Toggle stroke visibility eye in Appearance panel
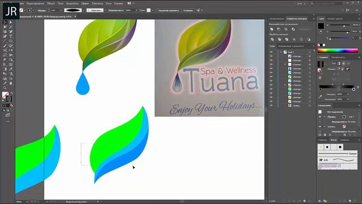The height and width of the screenshot is (204, 362). pos(320,117)
